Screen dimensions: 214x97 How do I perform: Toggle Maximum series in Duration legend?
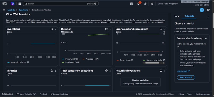pyautogui.click(x=71, y=62)
